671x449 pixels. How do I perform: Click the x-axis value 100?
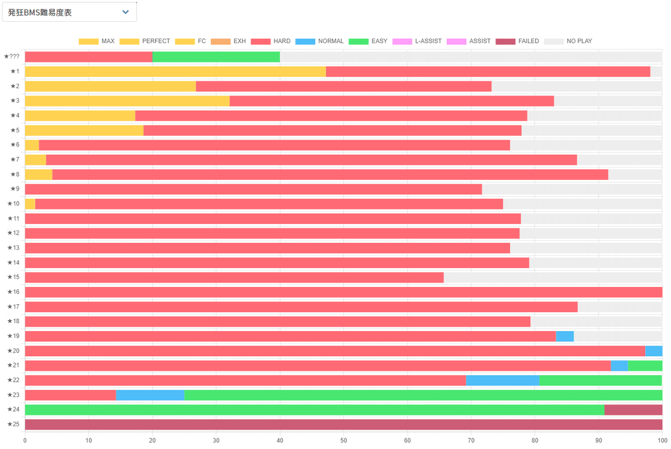(x=661, y=441)
